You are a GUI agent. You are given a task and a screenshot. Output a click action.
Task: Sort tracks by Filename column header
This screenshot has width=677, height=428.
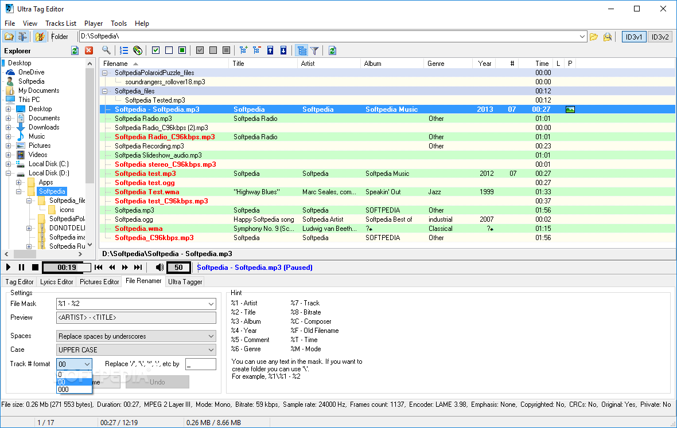[x=164, y=64]
